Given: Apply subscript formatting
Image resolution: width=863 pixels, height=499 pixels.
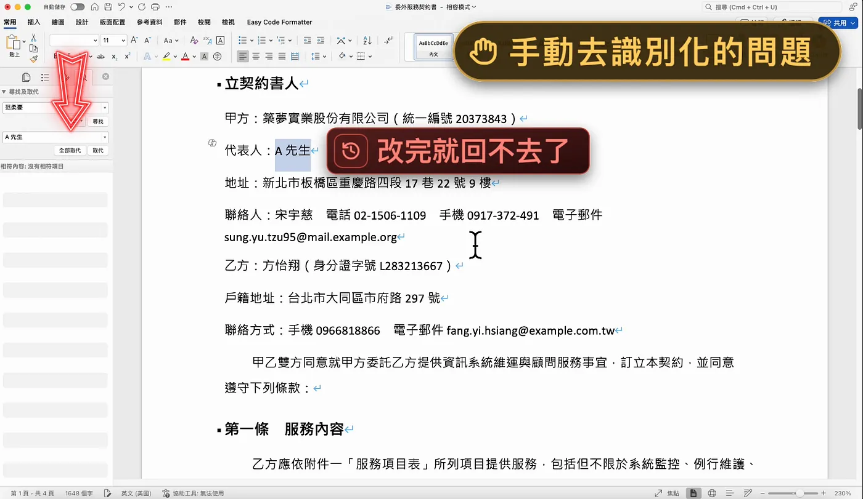Looking at the screenshot, I should tap(115, 57).
